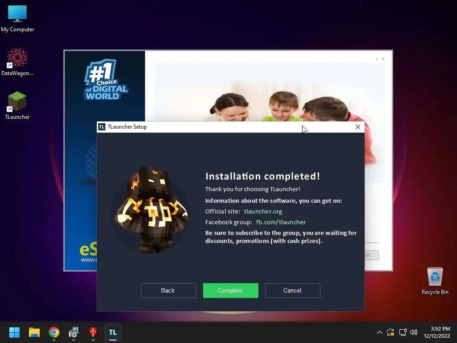Click the 'Thank you for choosing TLauncher!' text
Image resolution: width=457 pixels, height=343 pixels.
point(253,189)
